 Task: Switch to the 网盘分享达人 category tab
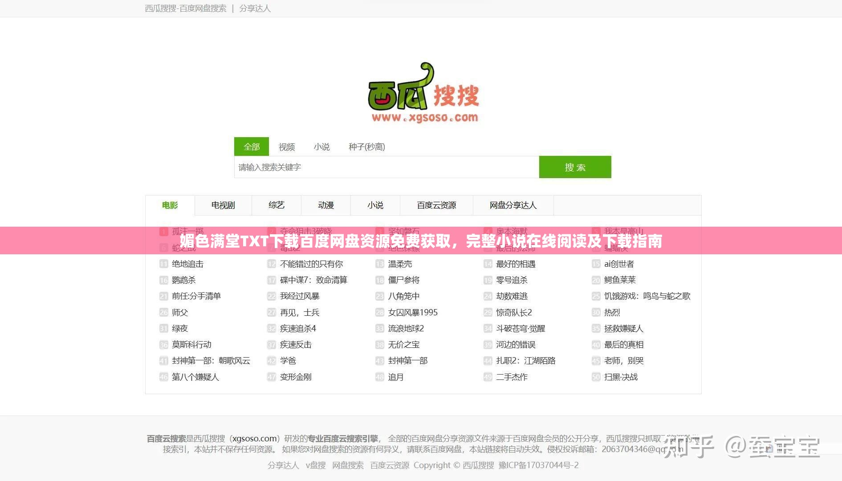tap(513, 205)
